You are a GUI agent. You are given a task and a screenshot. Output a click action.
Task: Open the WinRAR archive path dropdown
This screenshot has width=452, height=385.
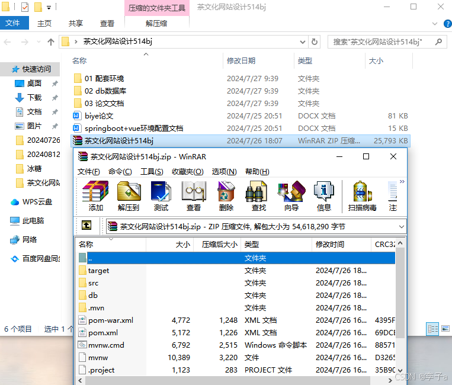pos(401,227)
